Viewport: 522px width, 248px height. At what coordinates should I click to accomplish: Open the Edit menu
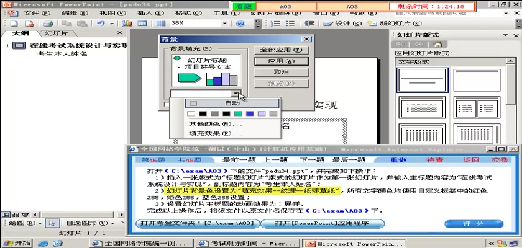pyautogui.click(x=75, y=13)
